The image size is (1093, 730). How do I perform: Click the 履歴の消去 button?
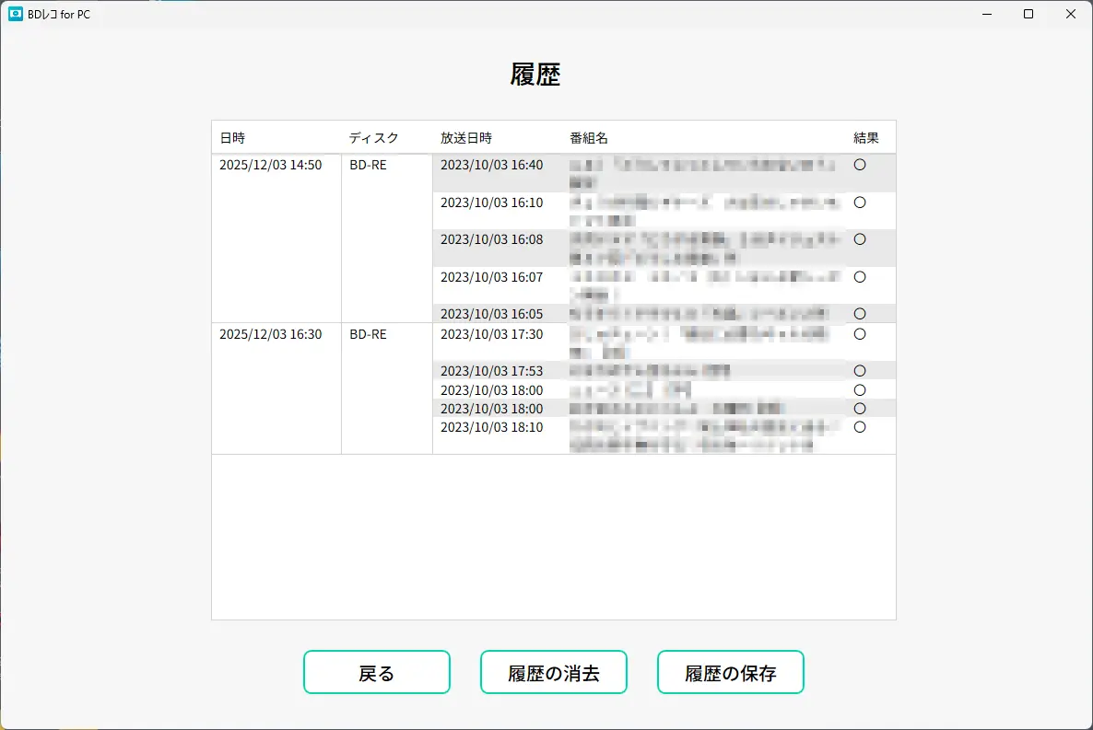553,673
